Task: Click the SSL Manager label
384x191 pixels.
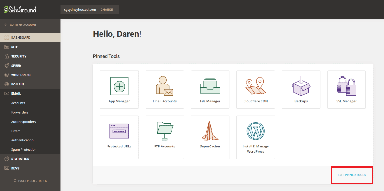Action: 347,101
